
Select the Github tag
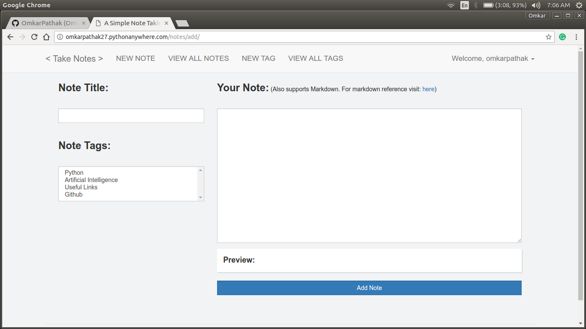click(74, 194)
